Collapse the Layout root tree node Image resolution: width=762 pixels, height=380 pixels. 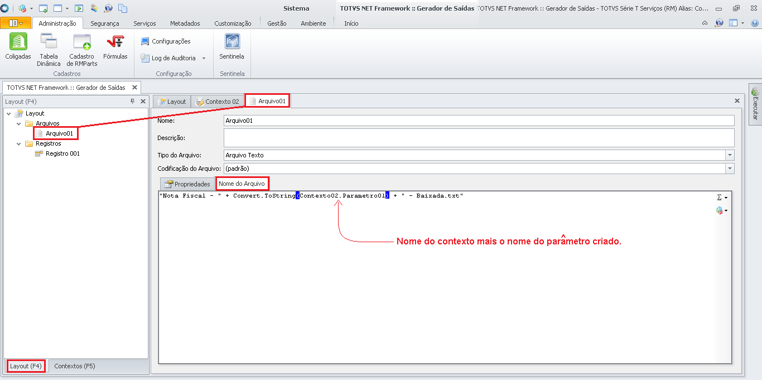pos(8,113)
